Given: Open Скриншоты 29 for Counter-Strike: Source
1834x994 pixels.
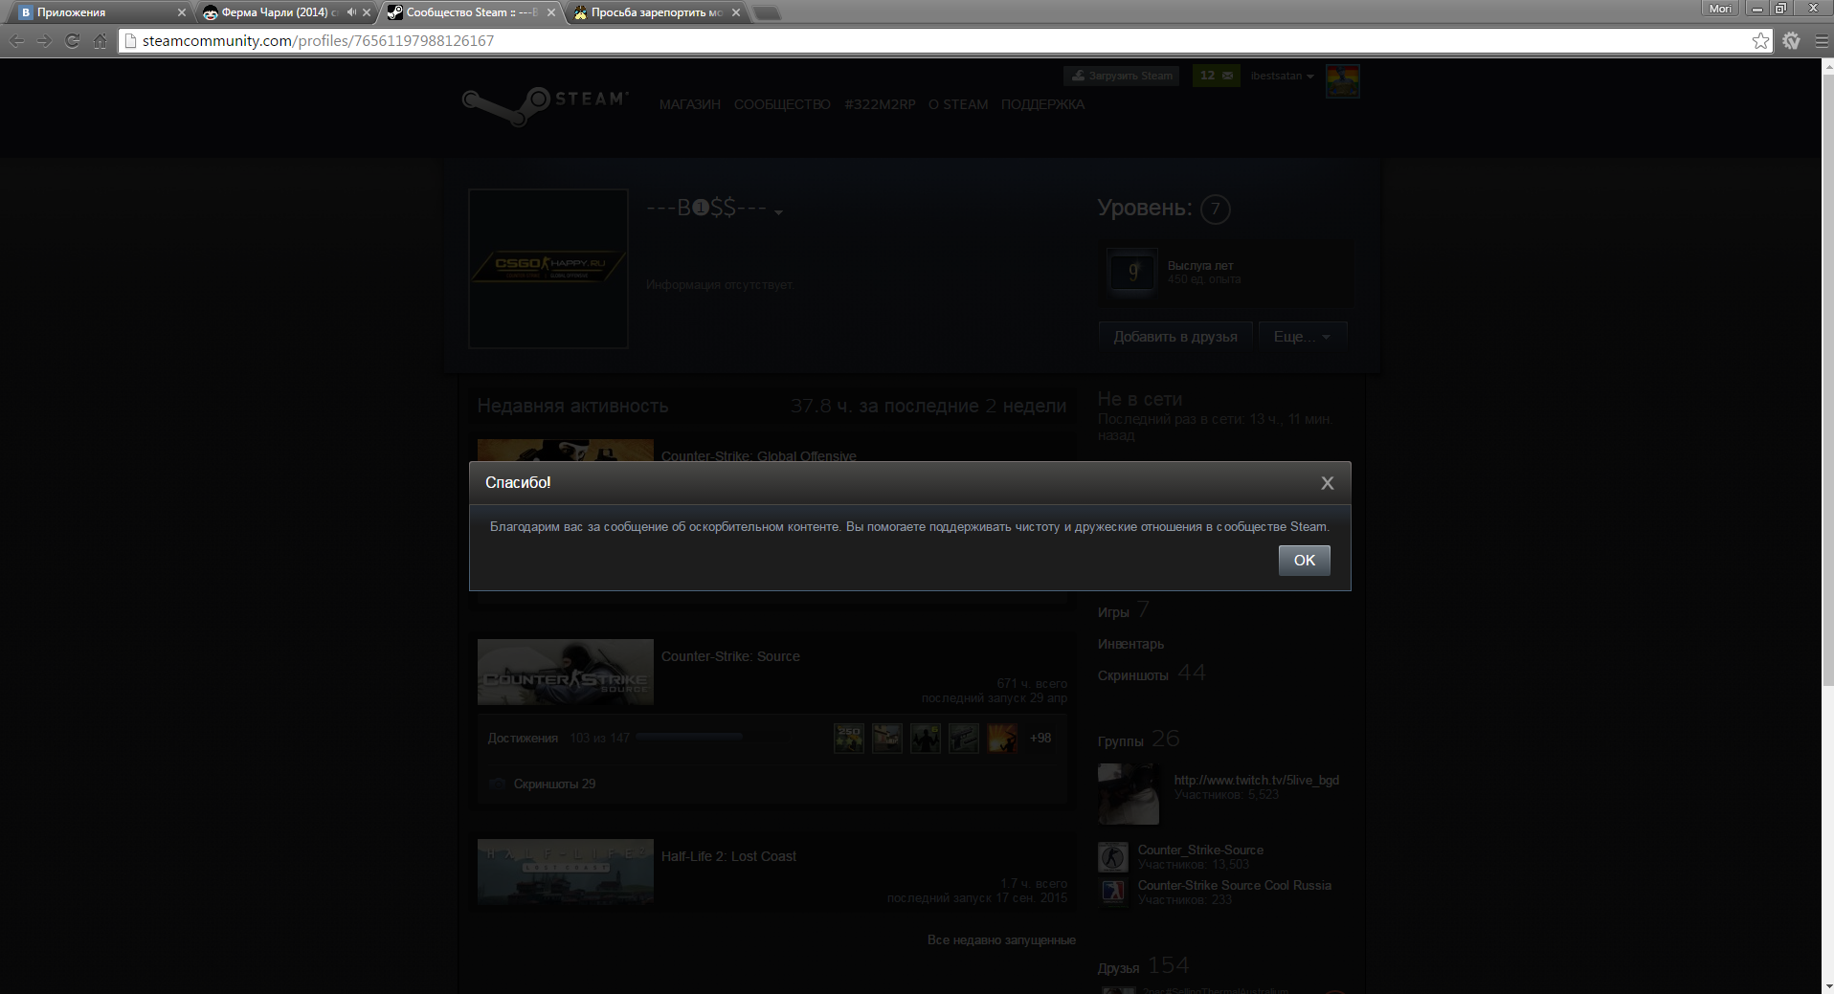Looking at the screenshot, I should (554, 784).
